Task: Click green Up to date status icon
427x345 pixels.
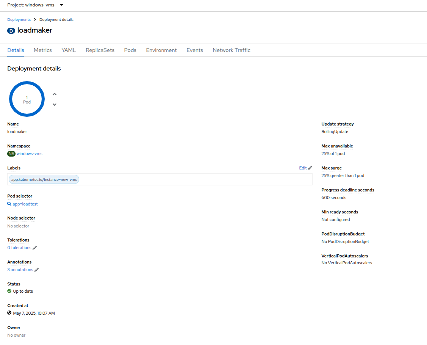Action: (x=9, y=291)
